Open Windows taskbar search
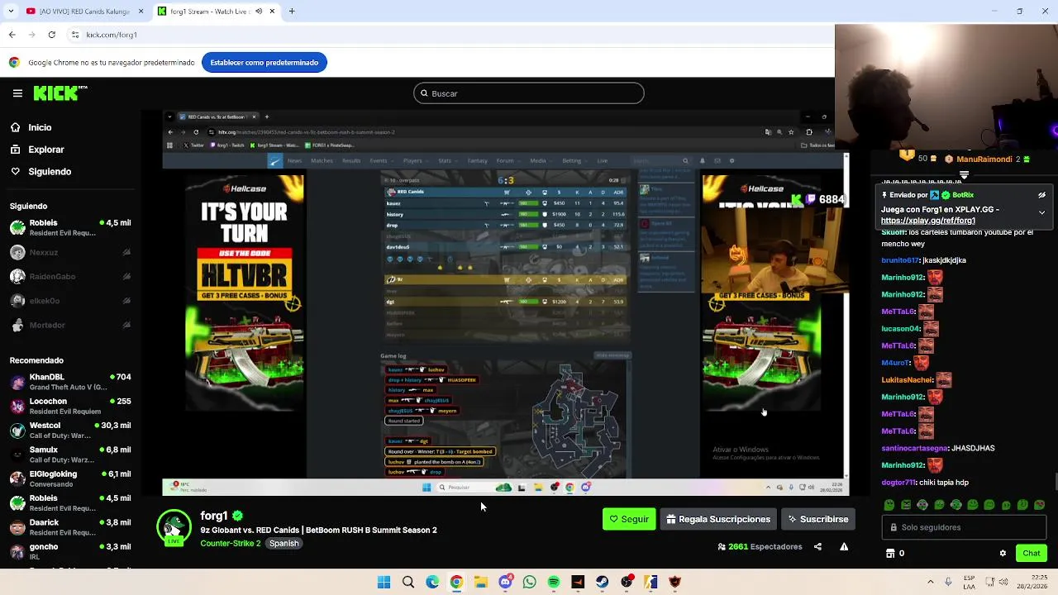The height and width of the screenshot is (595, 1058). (x=408, y=583)
